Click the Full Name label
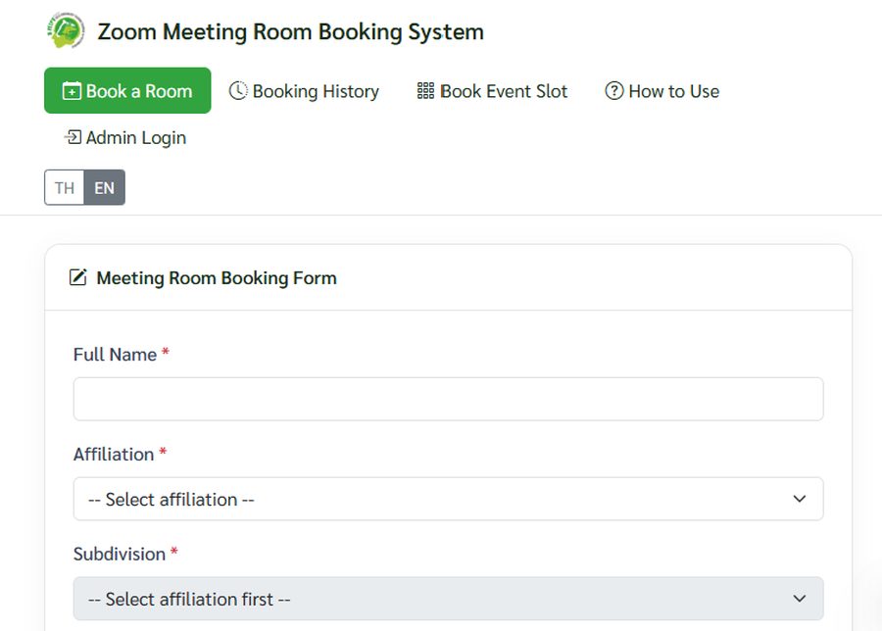 (115, 355)
